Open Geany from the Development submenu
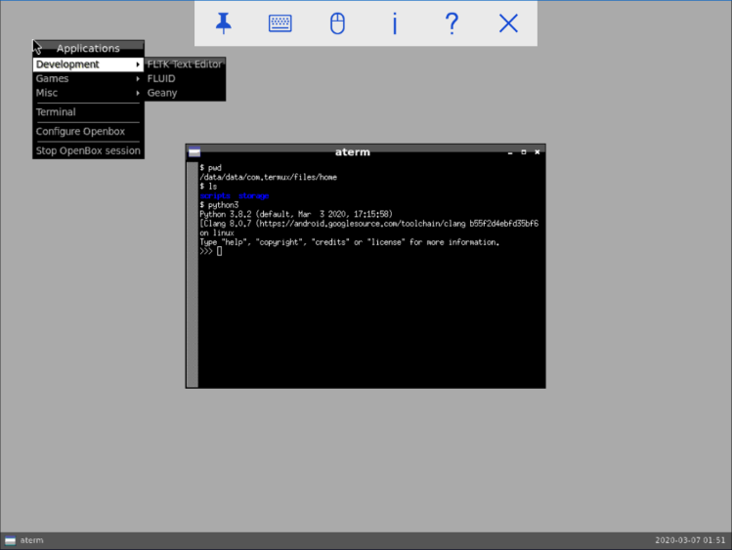Screen dimensions: 732x550 163,93
